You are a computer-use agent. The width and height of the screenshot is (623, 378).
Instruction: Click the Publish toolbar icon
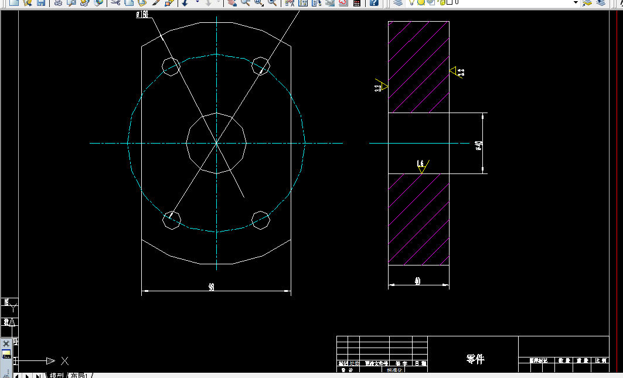(84, 2)
